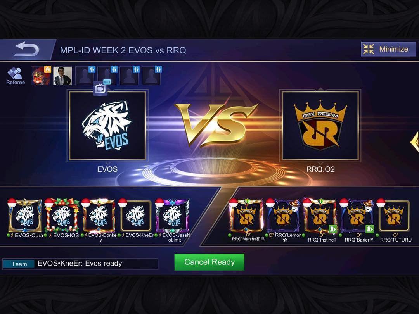Click the back arrow icon
Screen dimensions: 419x314
(x=26, y=49)
